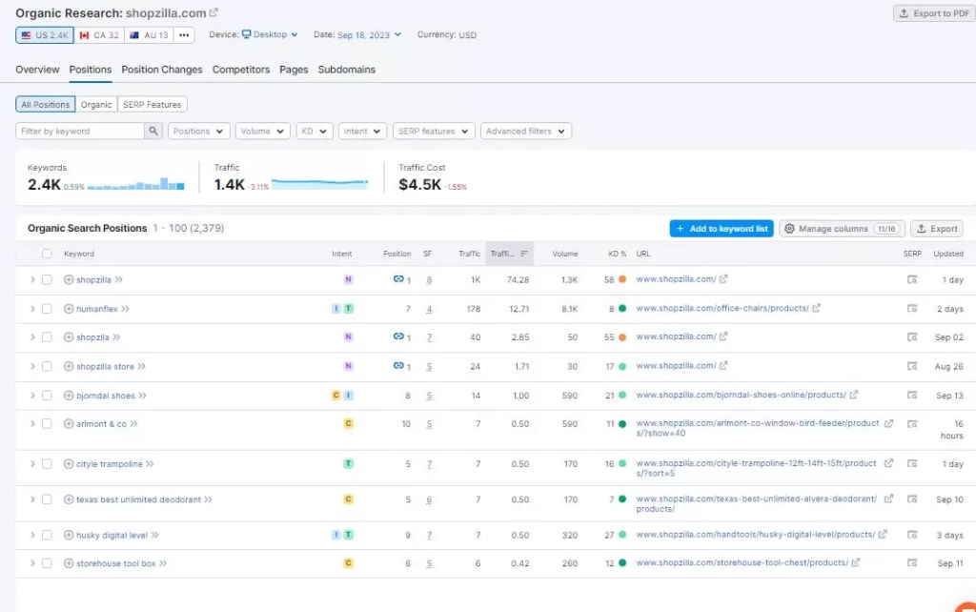
Task: Select the AU 13 database button
Action: 149,35
